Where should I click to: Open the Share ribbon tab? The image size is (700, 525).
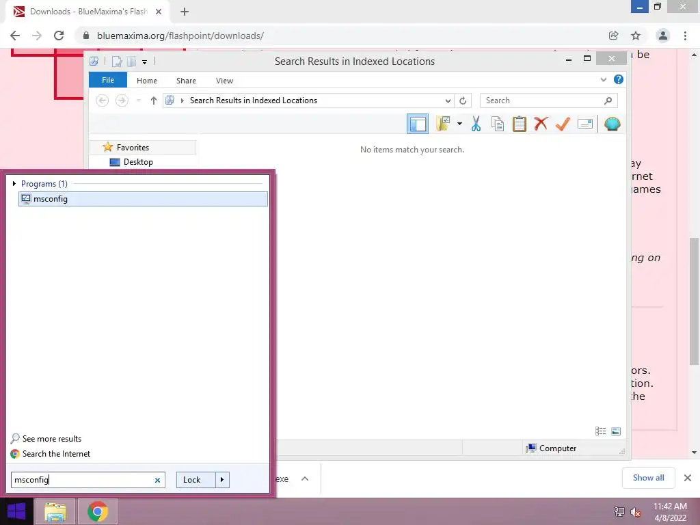tap(186, 81)
